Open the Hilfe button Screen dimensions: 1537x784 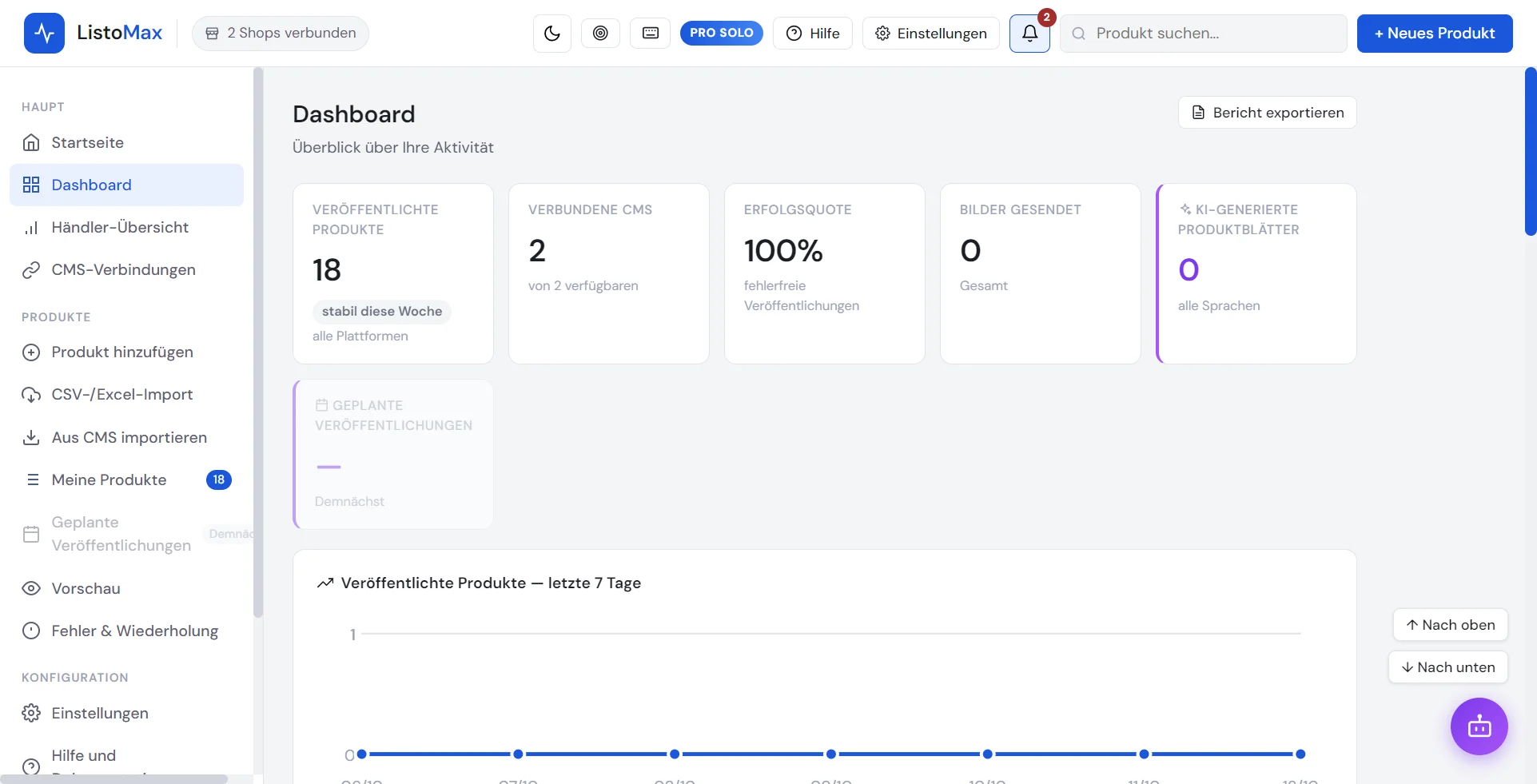813,34
